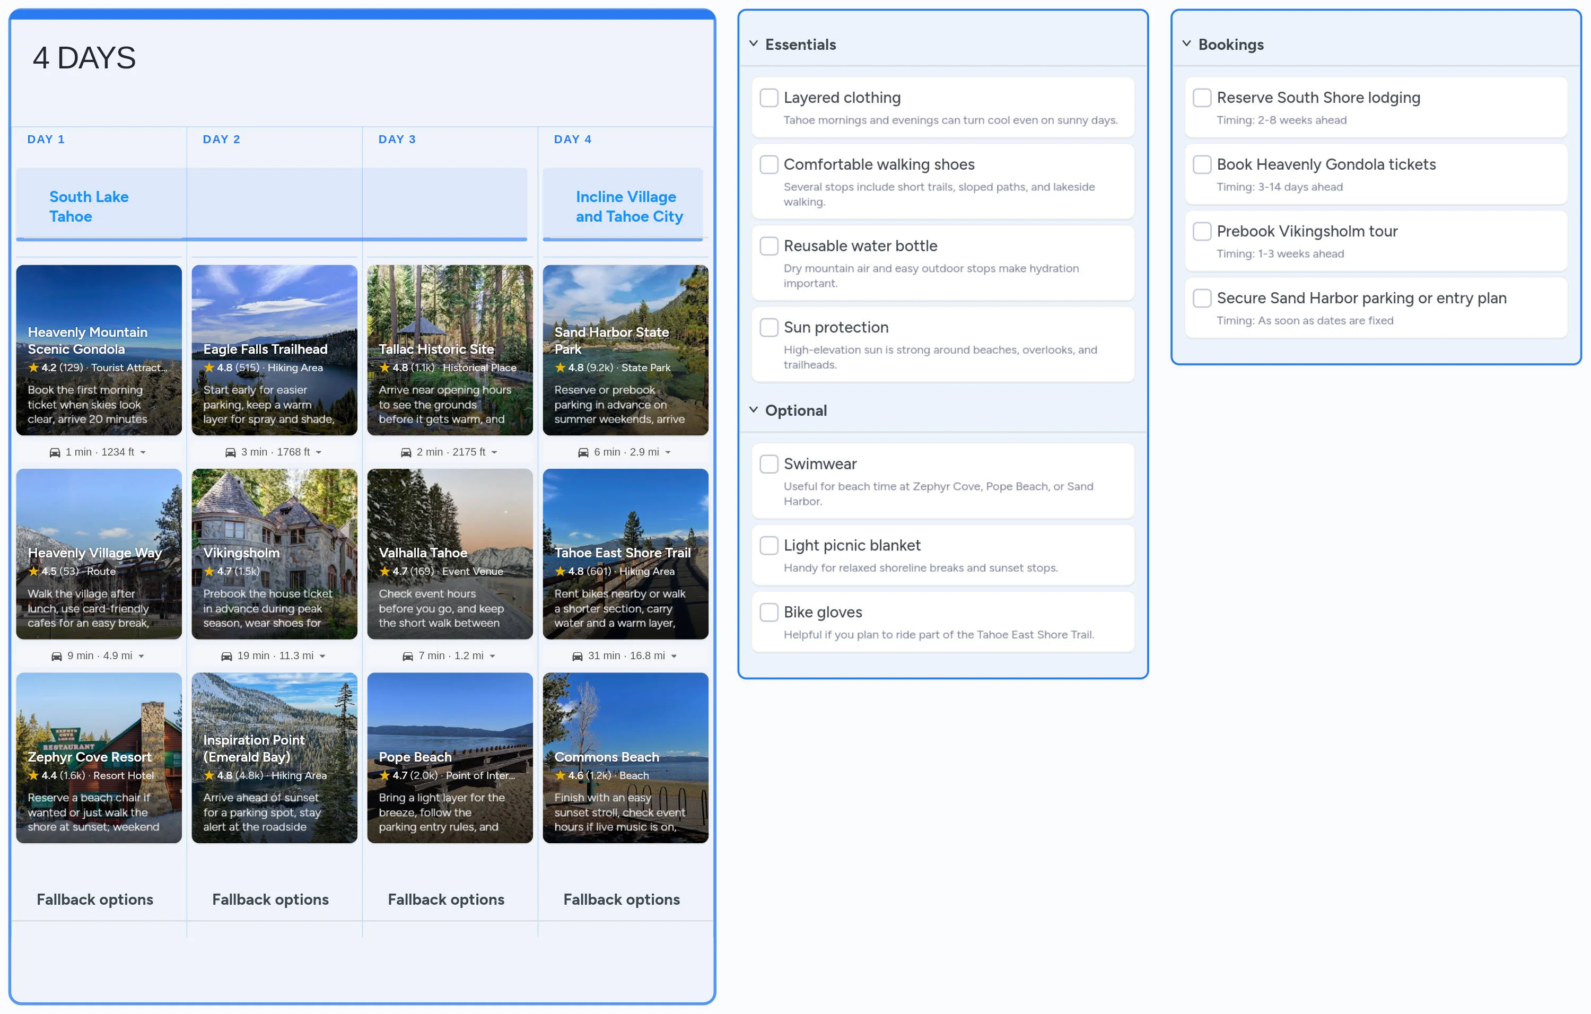Check Book Heavenly Gondola tickets box
1591x1014 pixels.
pyautogui.click(x=1202, y=164)
